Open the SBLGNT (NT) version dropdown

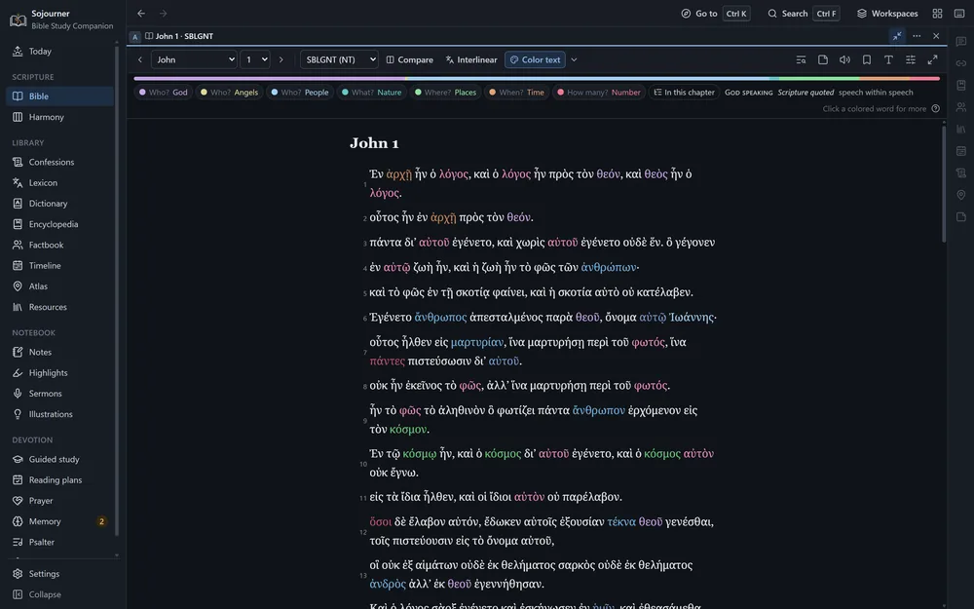(x=339, y=59)
